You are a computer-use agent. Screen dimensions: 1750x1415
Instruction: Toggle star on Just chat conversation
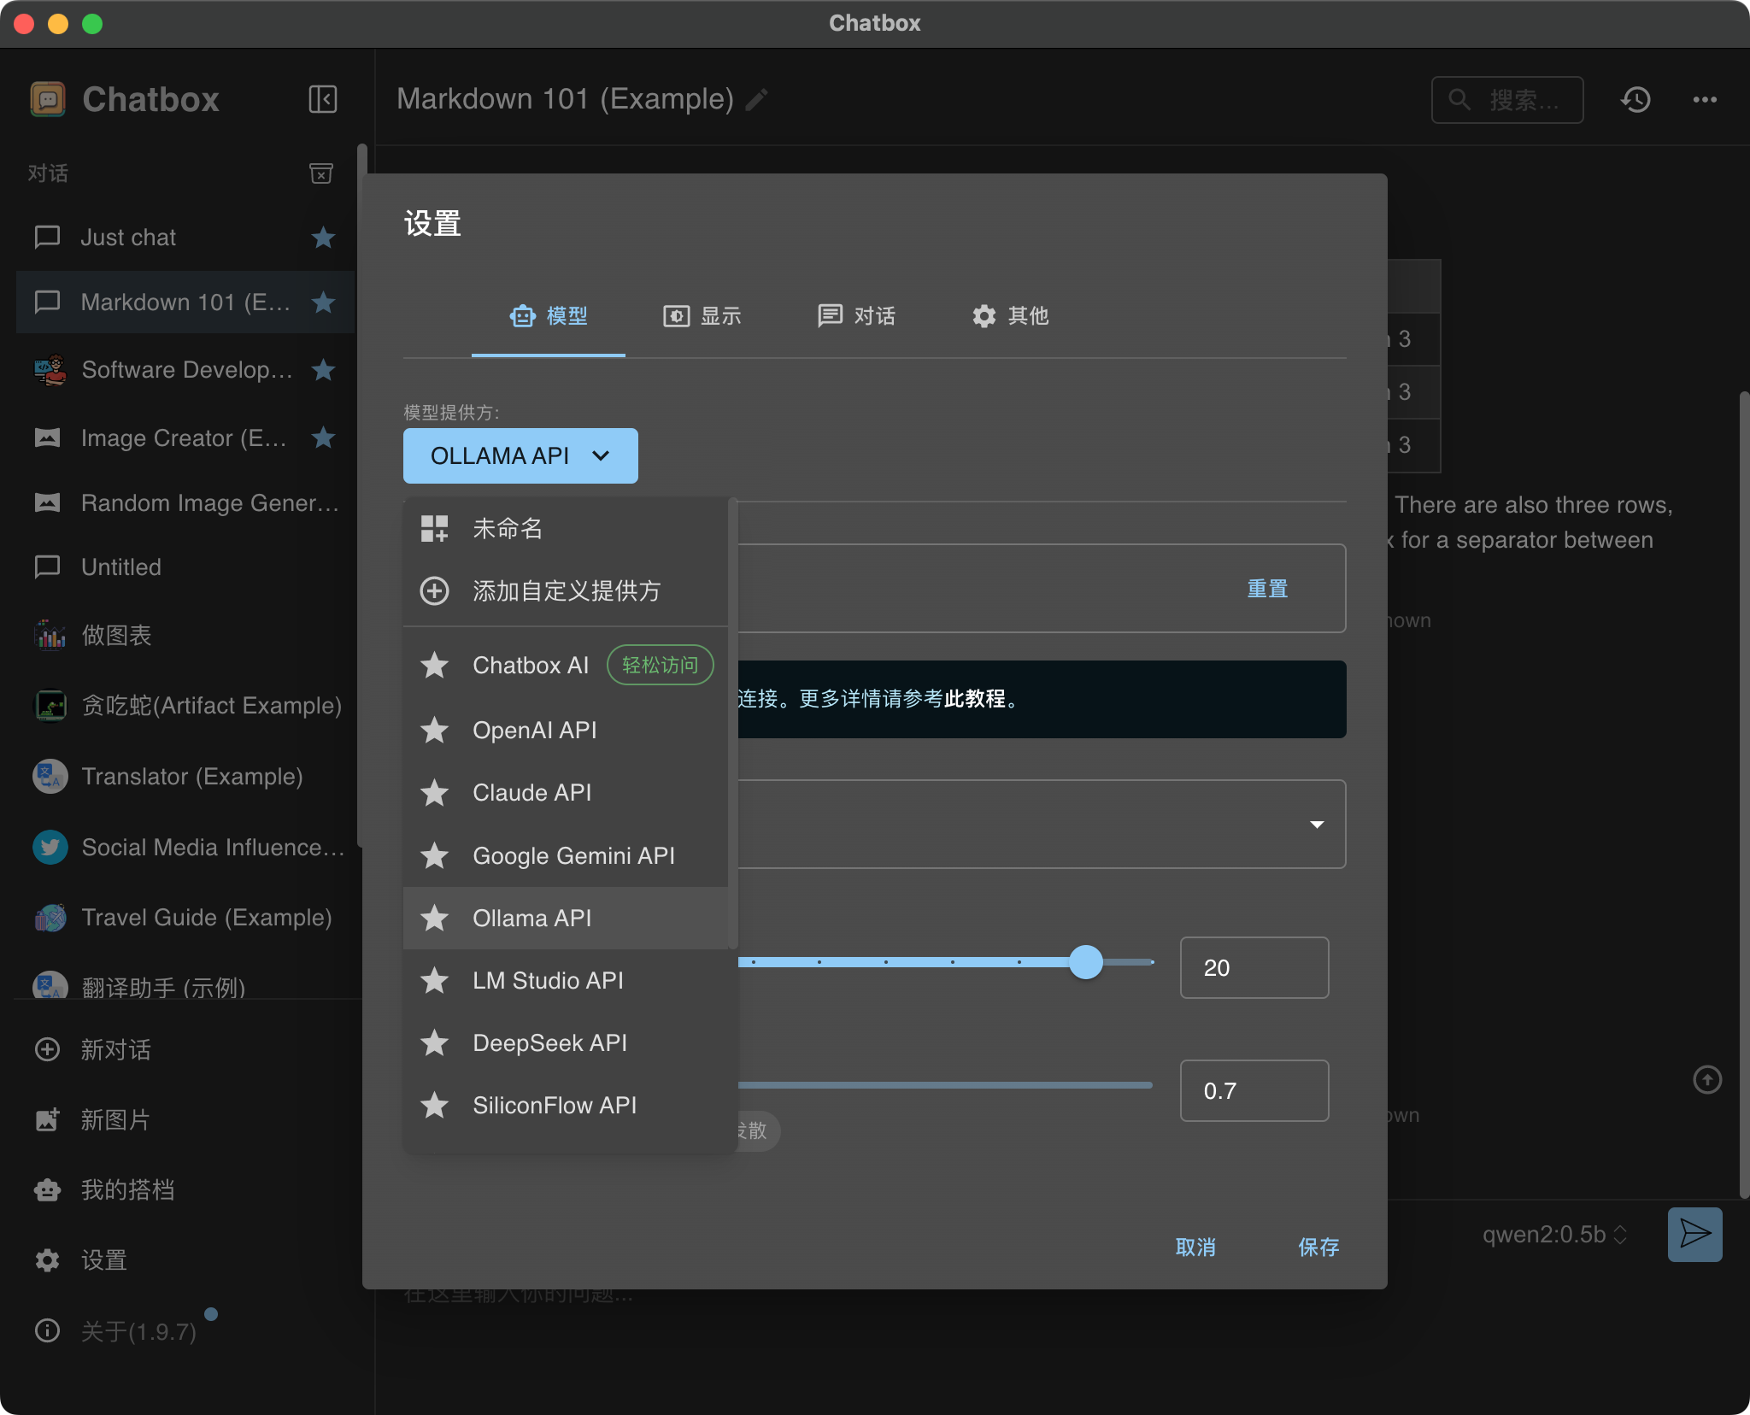(x=323, y=237)
